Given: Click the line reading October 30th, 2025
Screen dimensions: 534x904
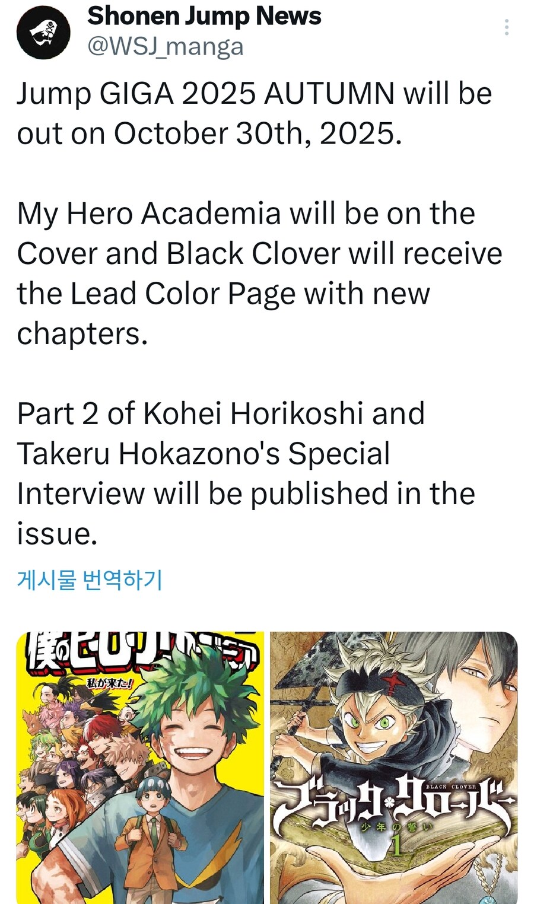Looking at the screenshot, I should [209, 133].
